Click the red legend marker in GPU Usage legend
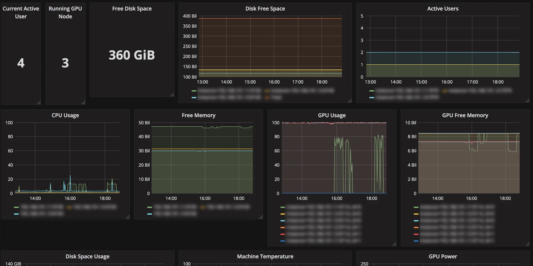 [x=283, y=234]
